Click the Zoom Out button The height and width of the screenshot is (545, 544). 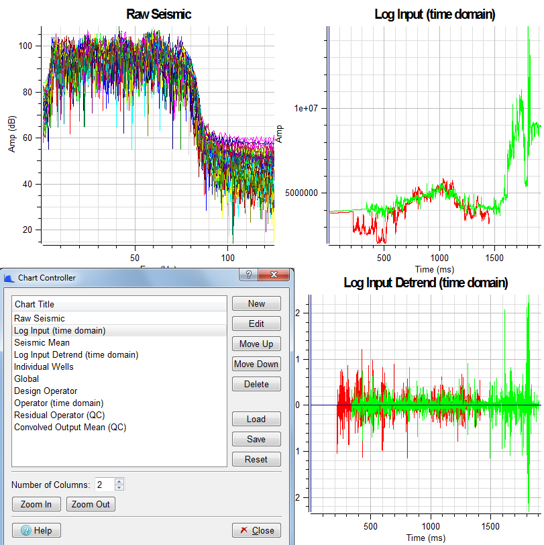(x=91, y=505)
